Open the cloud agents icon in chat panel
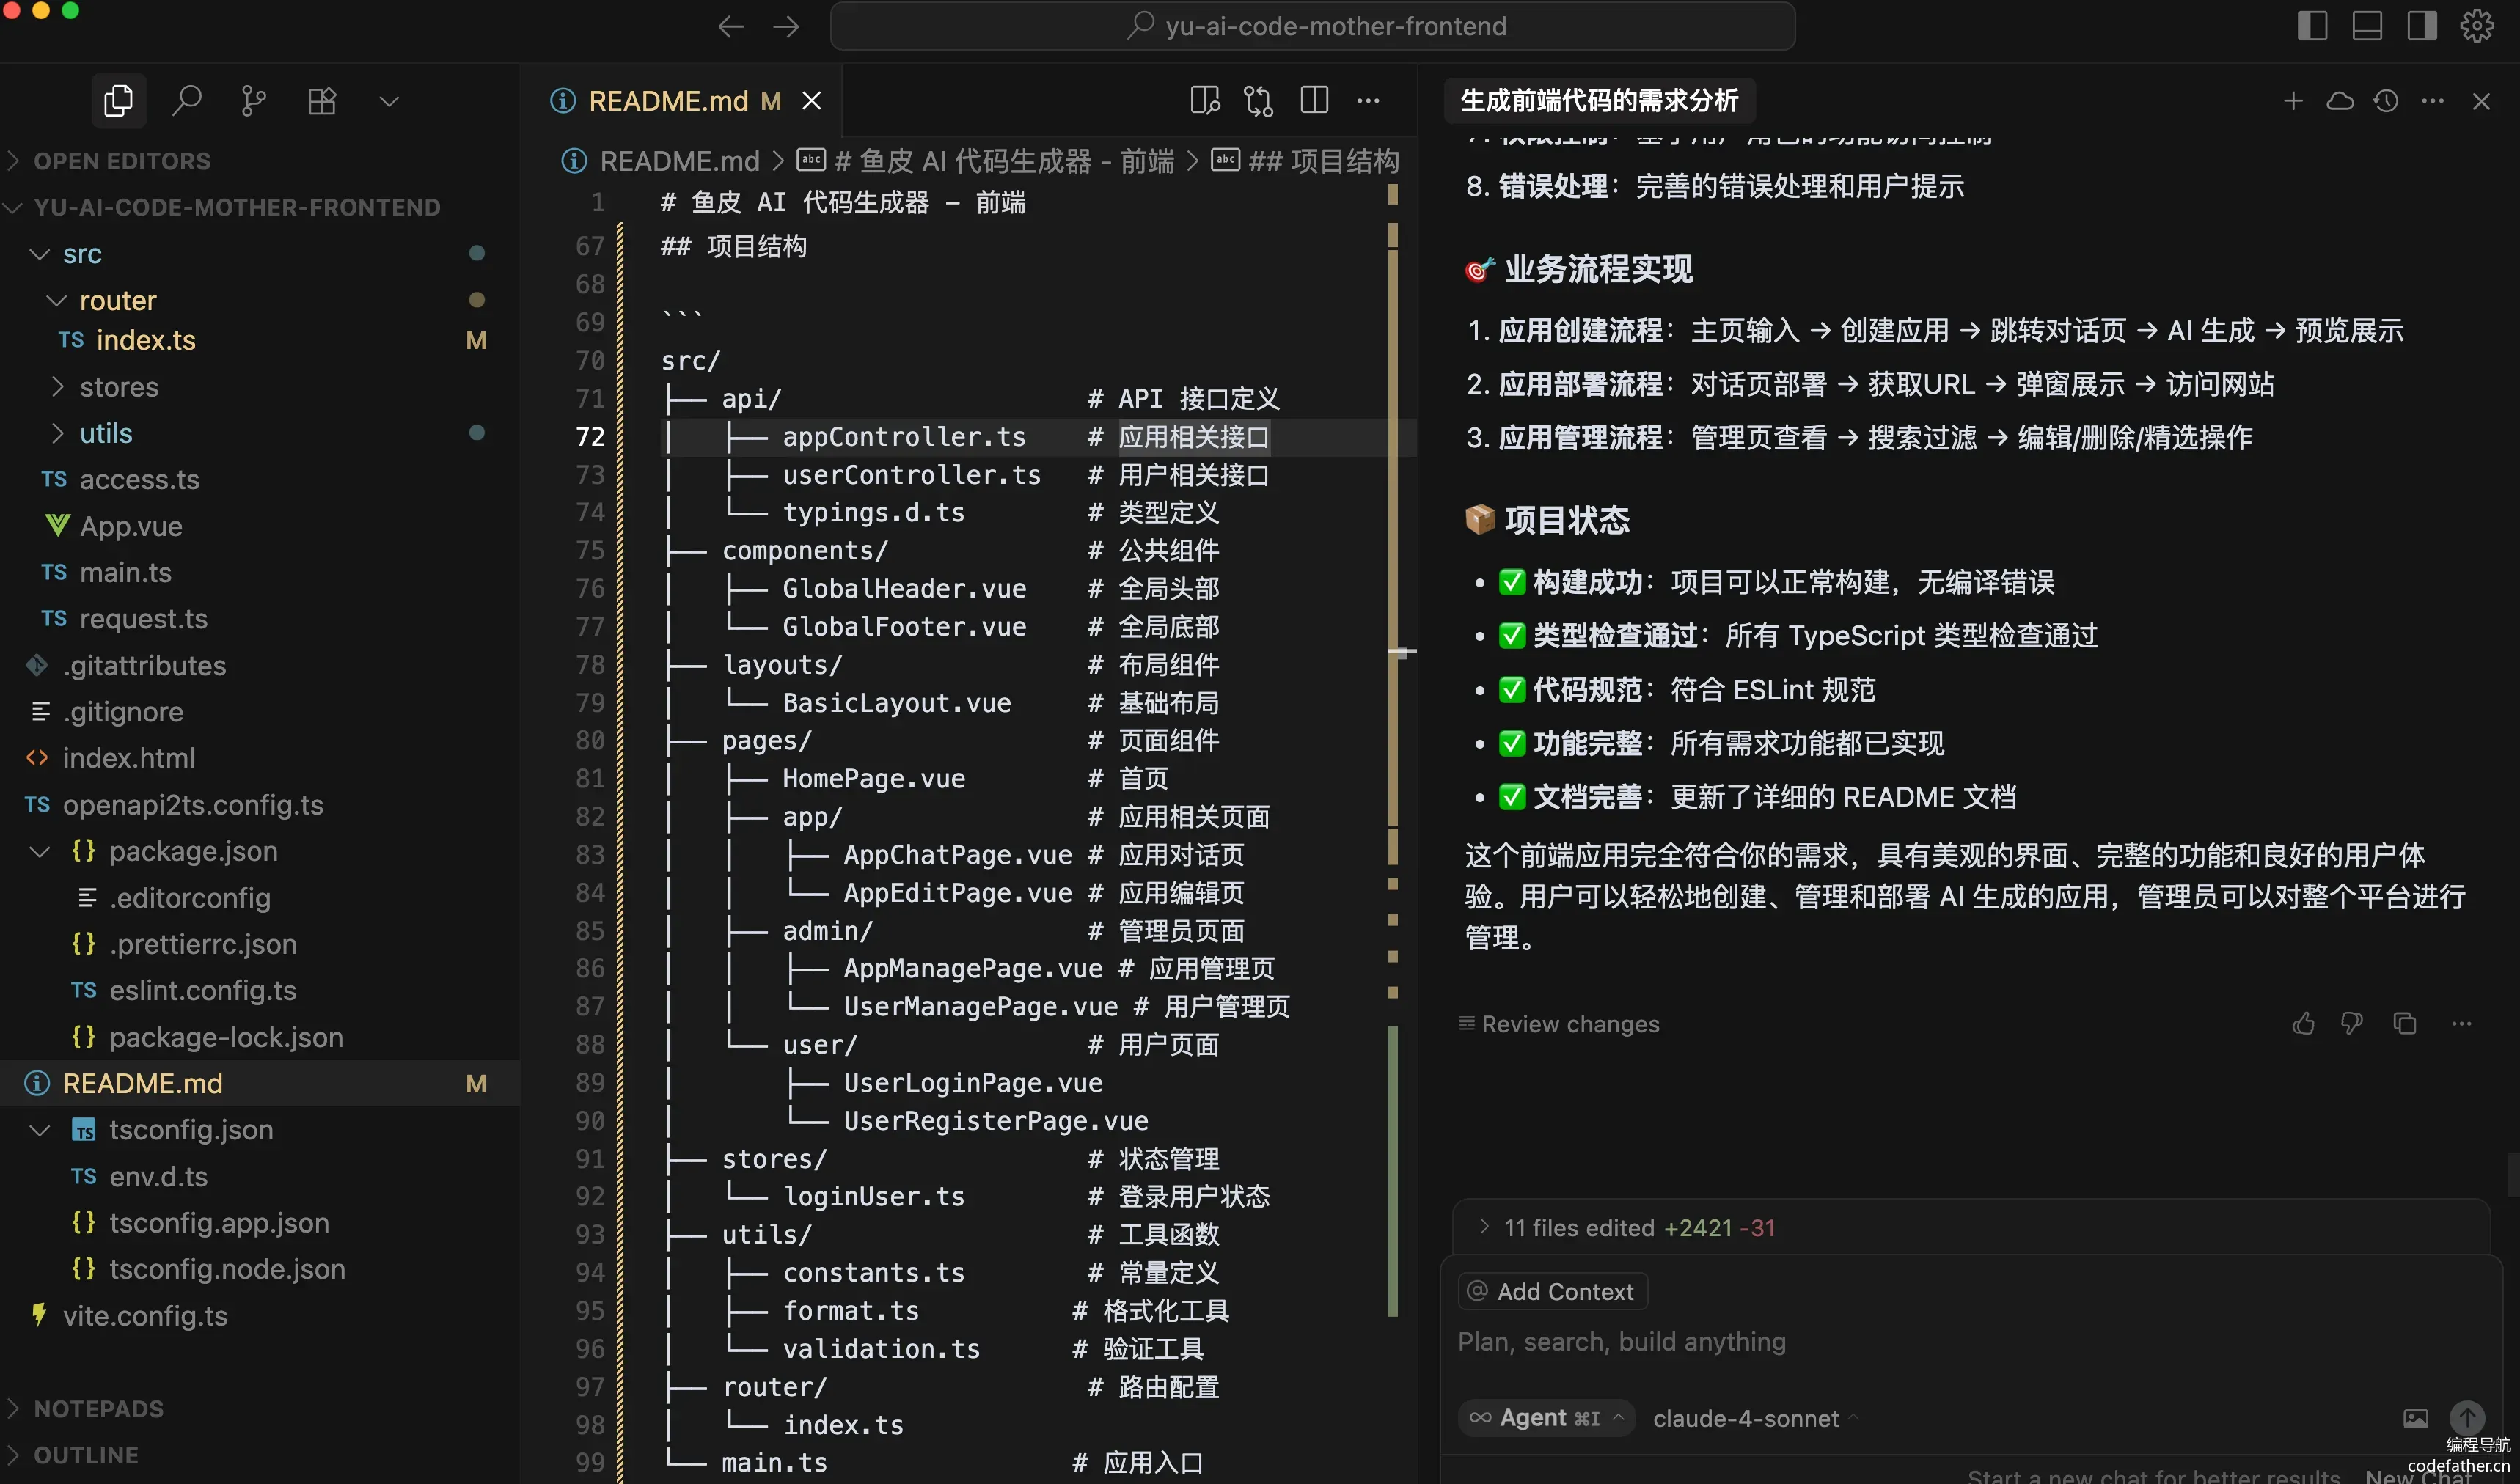This screenshot has height=1484, width=2520. coord(2340,101)
